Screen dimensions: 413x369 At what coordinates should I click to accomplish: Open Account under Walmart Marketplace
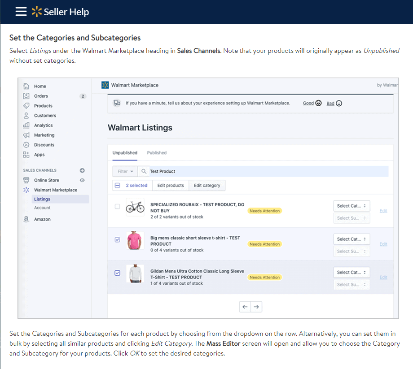click(x=42, y=208)
